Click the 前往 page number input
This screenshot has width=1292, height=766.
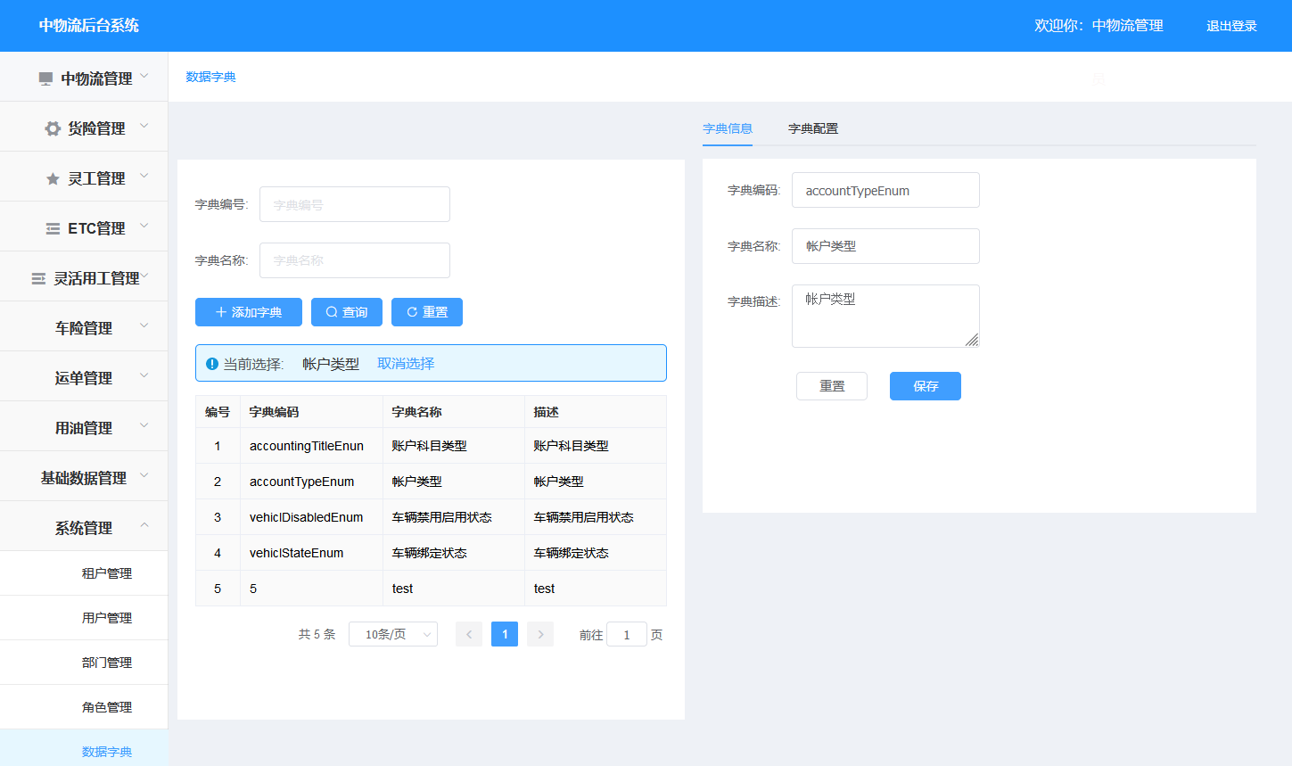coord(627,634)
